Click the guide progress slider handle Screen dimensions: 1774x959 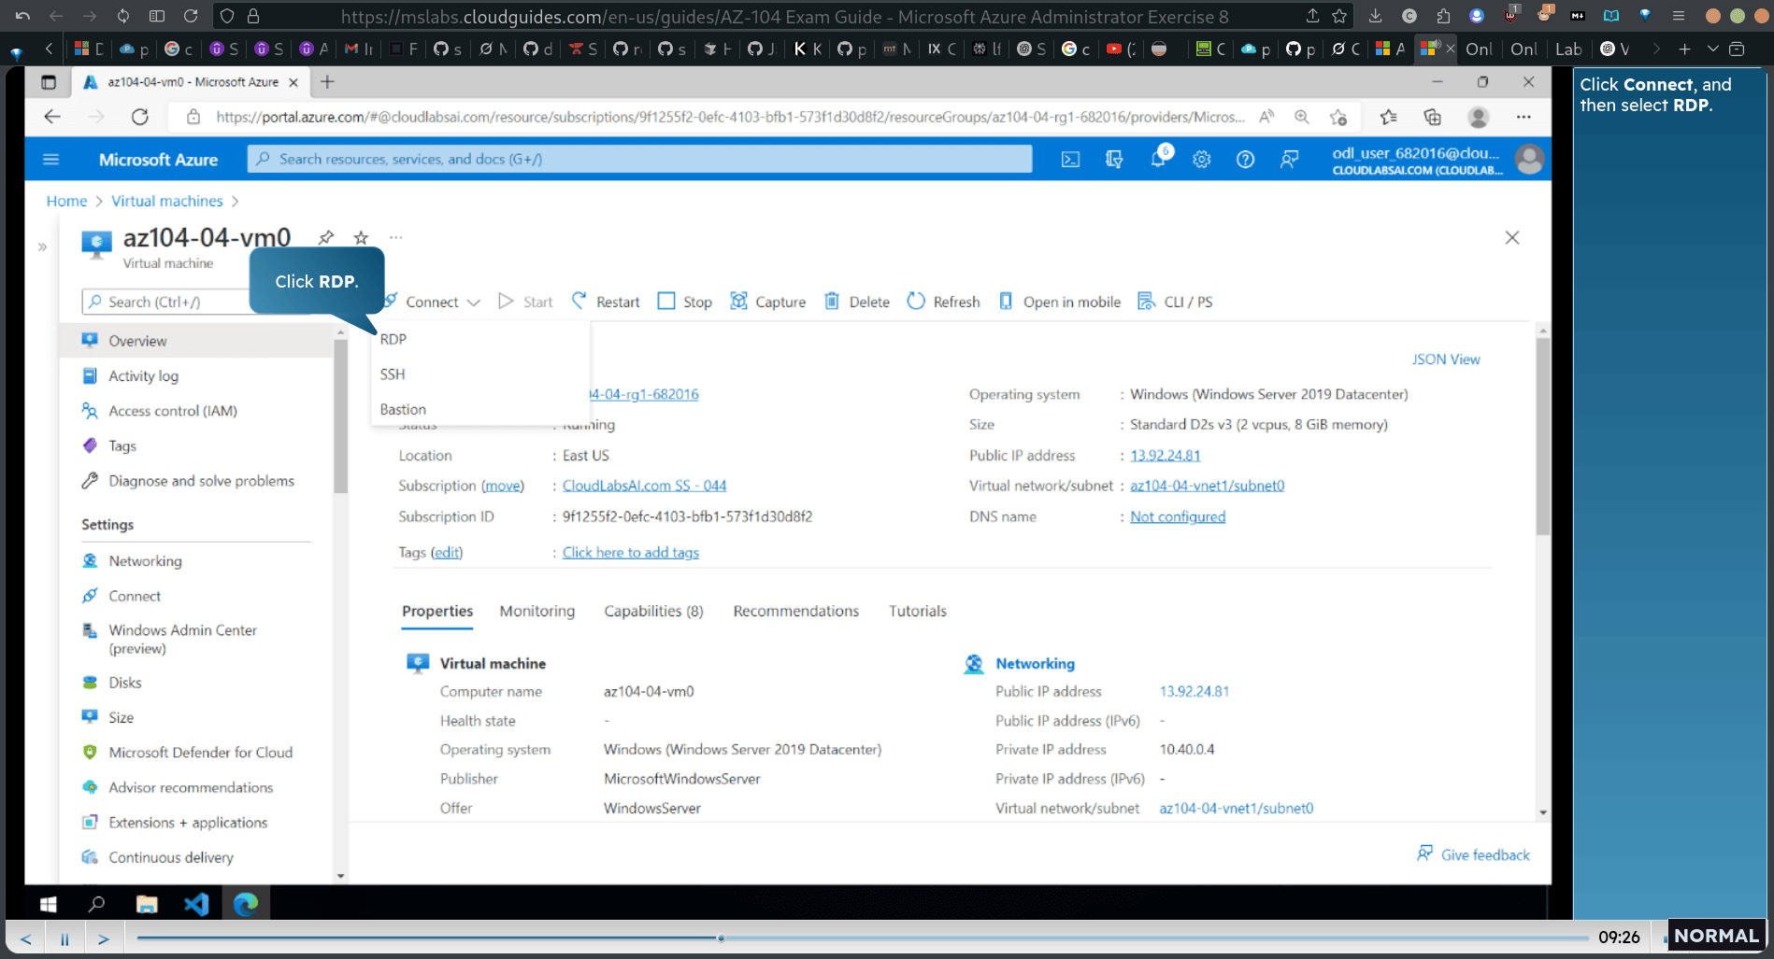pos(721,938)
